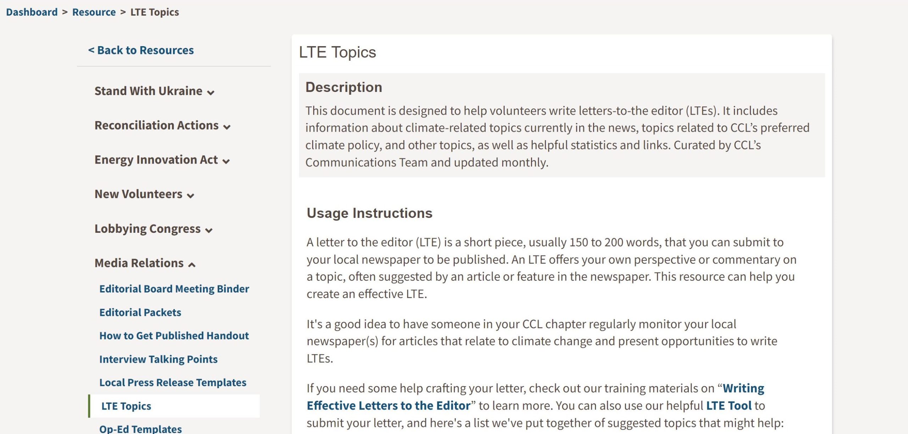
Task: Open Editorial Board Meeting Binder
Action: 174,289
